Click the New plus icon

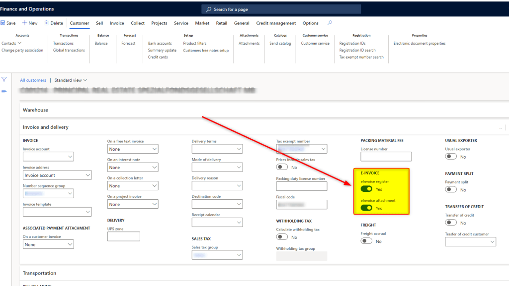(25, 23)
